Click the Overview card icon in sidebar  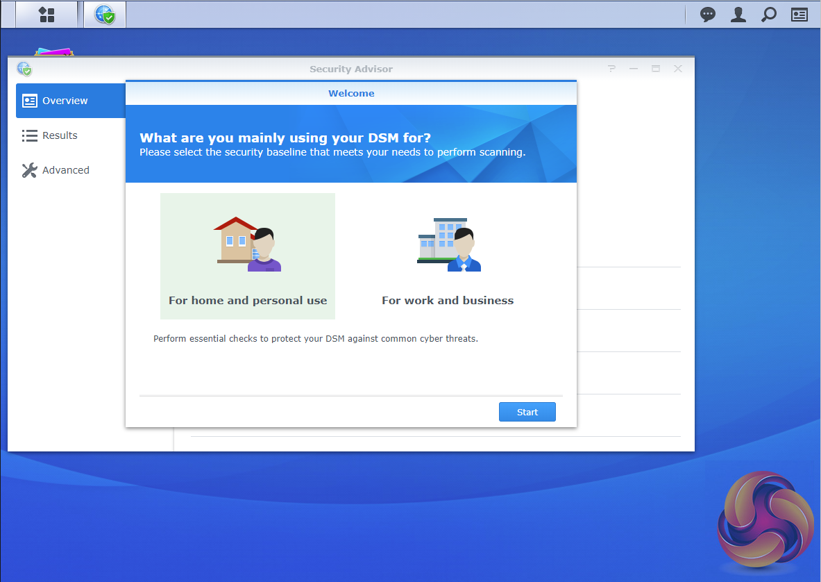coord(30,101)
